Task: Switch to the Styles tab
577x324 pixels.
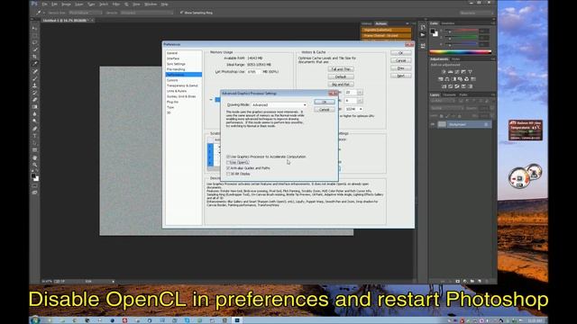Action: 456,59
